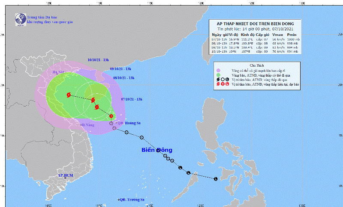Image resolution: width=343 pixels, height=207 pixels.
Task: Click the forecast center logo
Action: (x=20, y=19)
